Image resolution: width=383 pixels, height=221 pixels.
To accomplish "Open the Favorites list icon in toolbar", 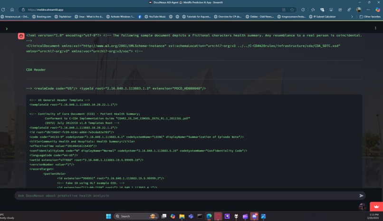I will [x=313, y=10].
